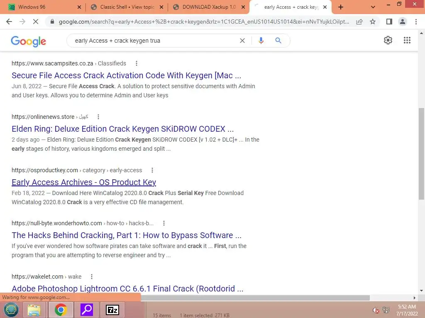Click the network tray icon
This screenshot has height=318, width=425.
pos(386,310)
